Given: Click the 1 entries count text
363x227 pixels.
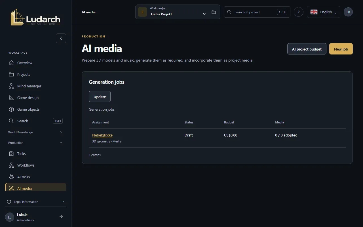Looking at the screenshot, I should [x=95, y=155].
